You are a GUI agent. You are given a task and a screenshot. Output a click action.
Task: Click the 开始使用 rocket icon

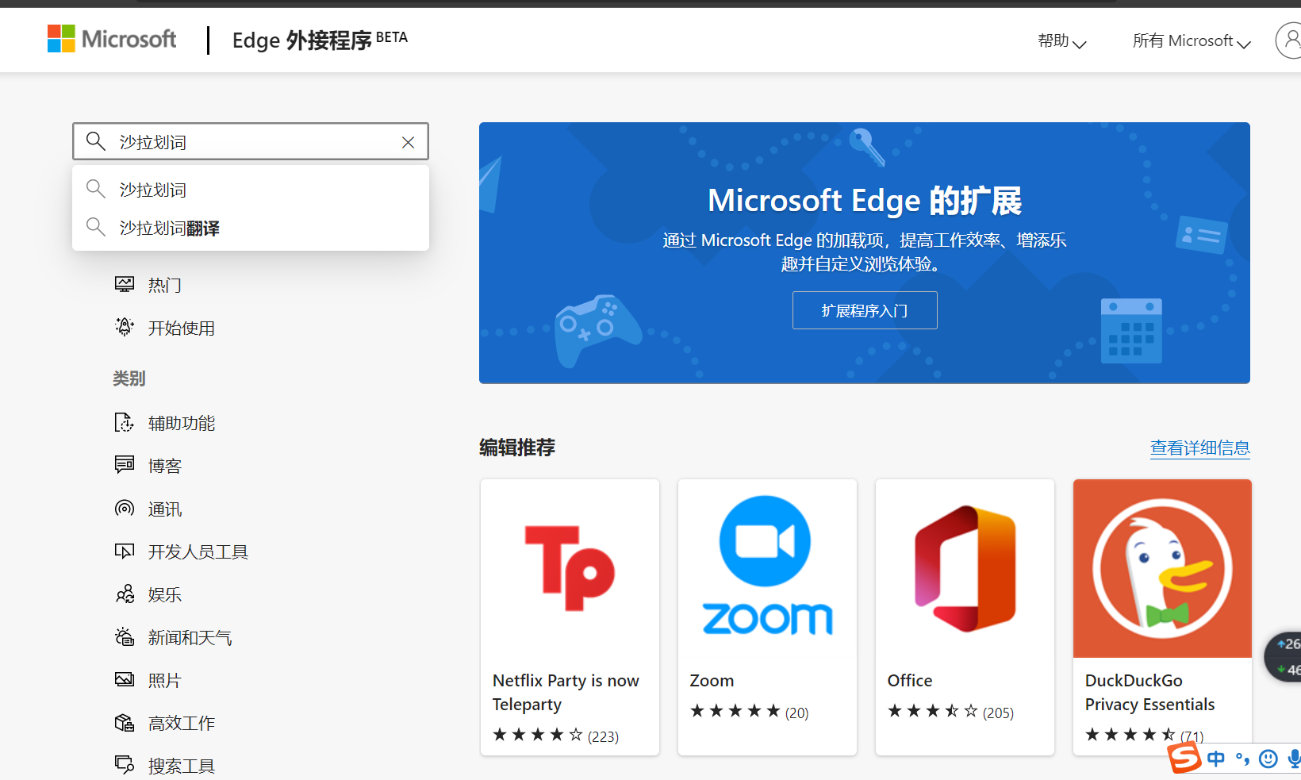pyautogui.click(x=125, y=327)
